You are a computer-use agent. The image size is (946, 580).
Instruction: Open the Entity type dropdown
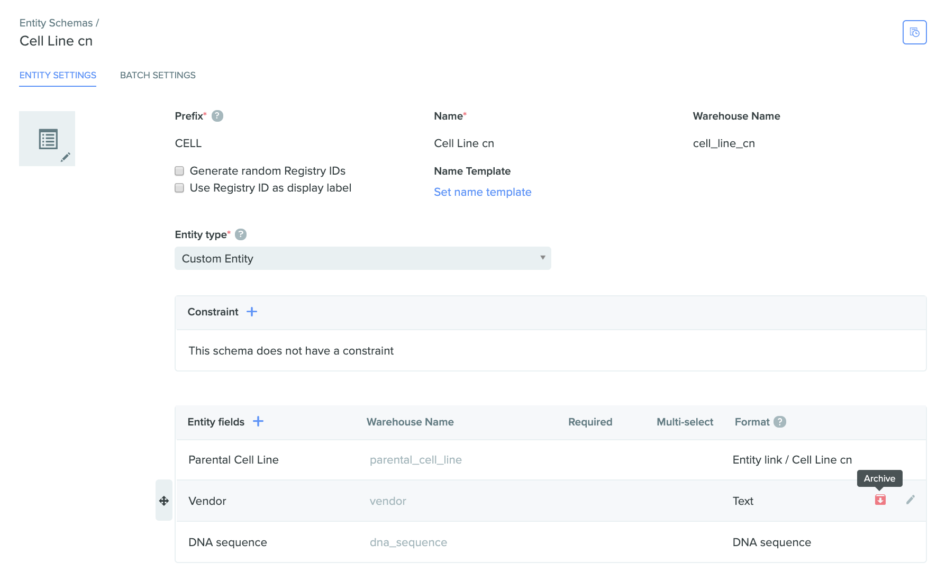pyautogui.click(x=363, y=258)
